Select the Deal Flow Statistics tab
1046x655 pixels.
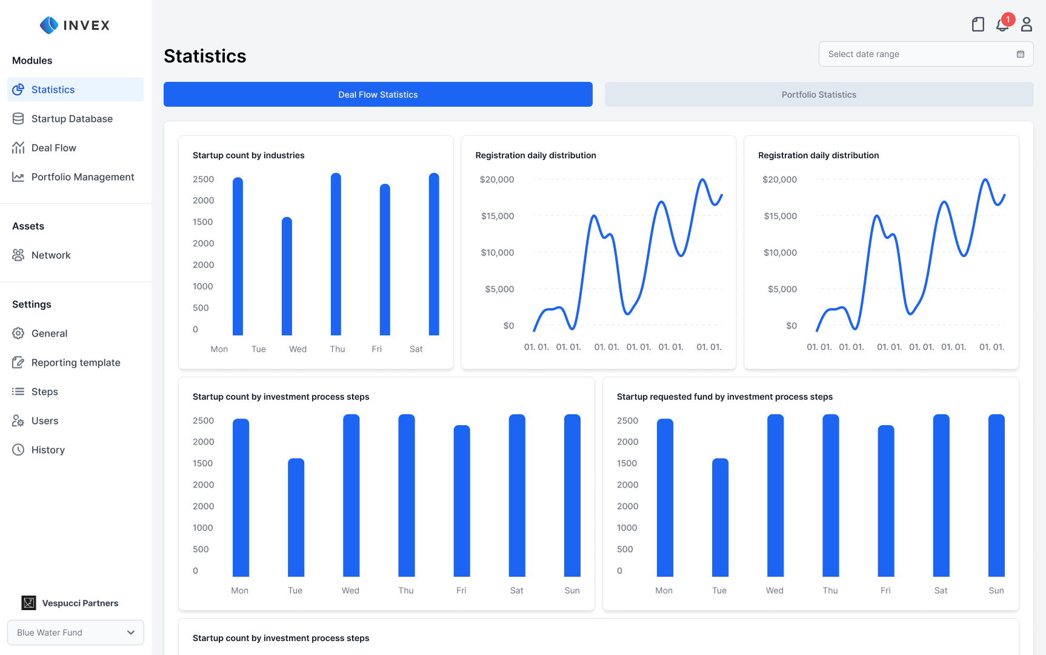(378, 95)
